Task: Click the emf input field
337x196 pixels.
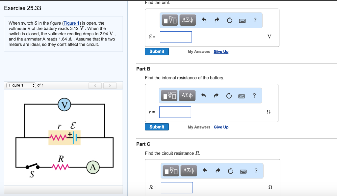Action: click(x=175, y=37)
